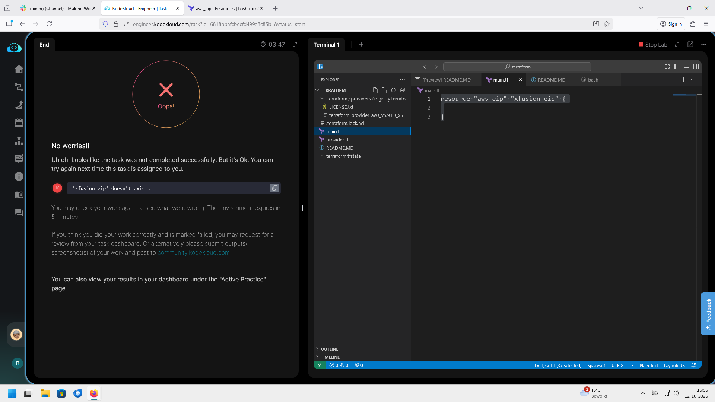Image resolution: width=715 pixels, height=402 pixels.
Task: Click the New Folder icon in explorer
Action: coord(384,90)
